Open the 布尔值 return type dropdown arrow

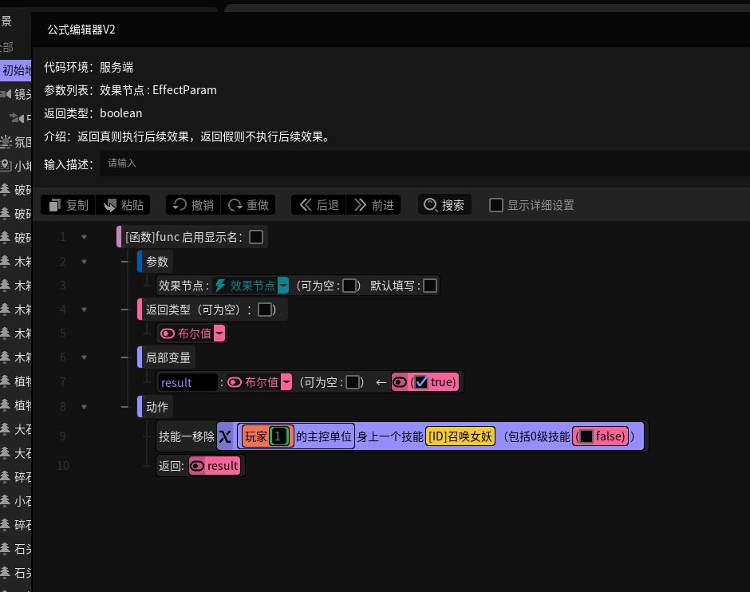click(219, 333)
